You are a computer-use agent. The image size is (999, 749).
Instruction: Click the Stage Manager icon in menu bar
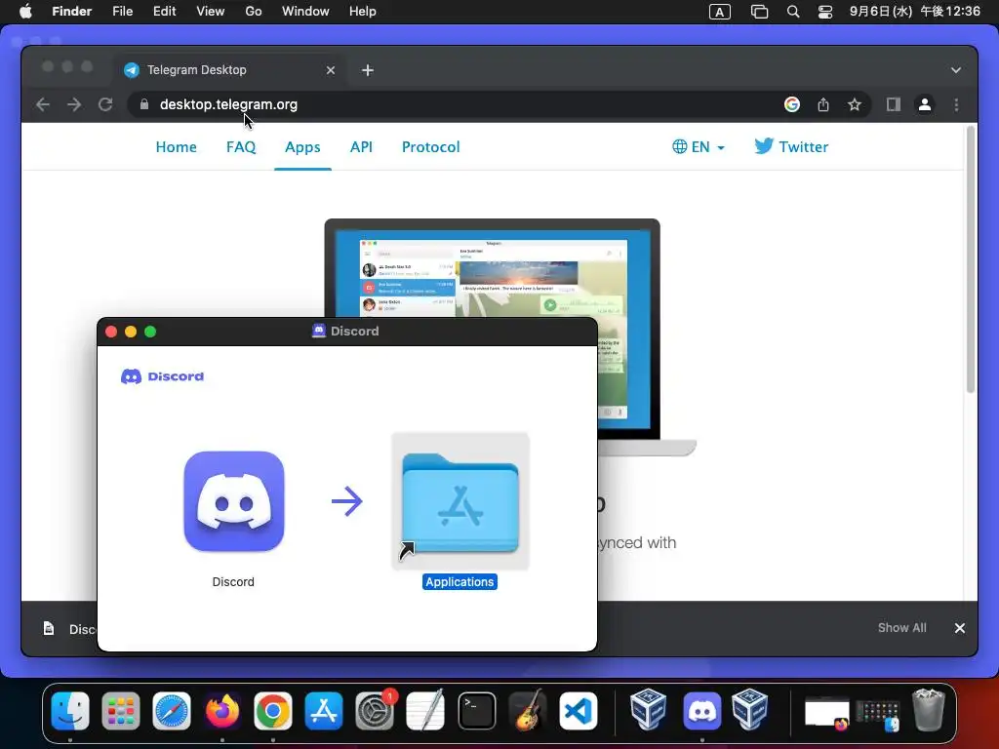pyautogui.click(x=759, y=12)
